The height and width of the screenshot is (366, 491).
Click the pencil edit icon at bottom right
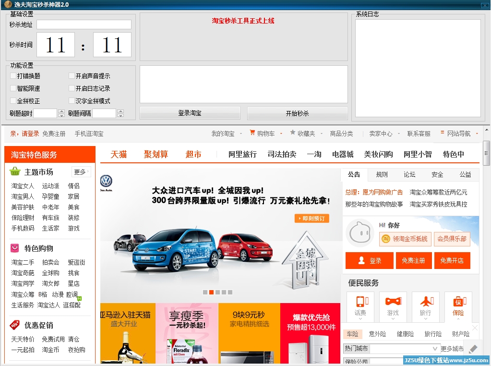coord(473,349)
